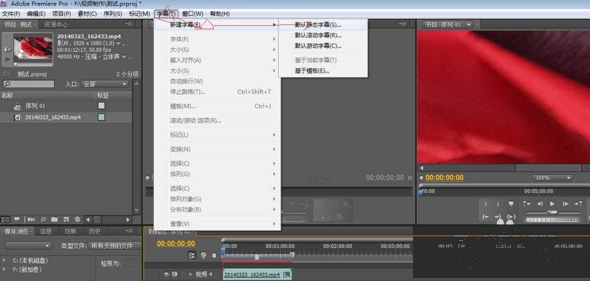Click the timeline panel timecode 00:00:00:00
Screen dimensions: 590x281
(176, 243)
